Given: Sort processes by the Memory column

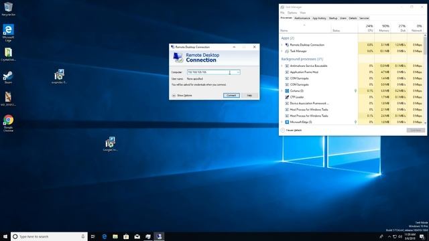Looking at the screenshot, I should [383, 28].
